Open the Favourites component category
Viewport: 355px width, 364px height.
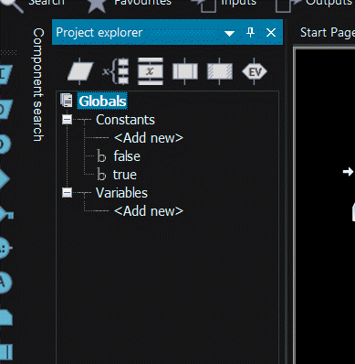pos(129,4)
